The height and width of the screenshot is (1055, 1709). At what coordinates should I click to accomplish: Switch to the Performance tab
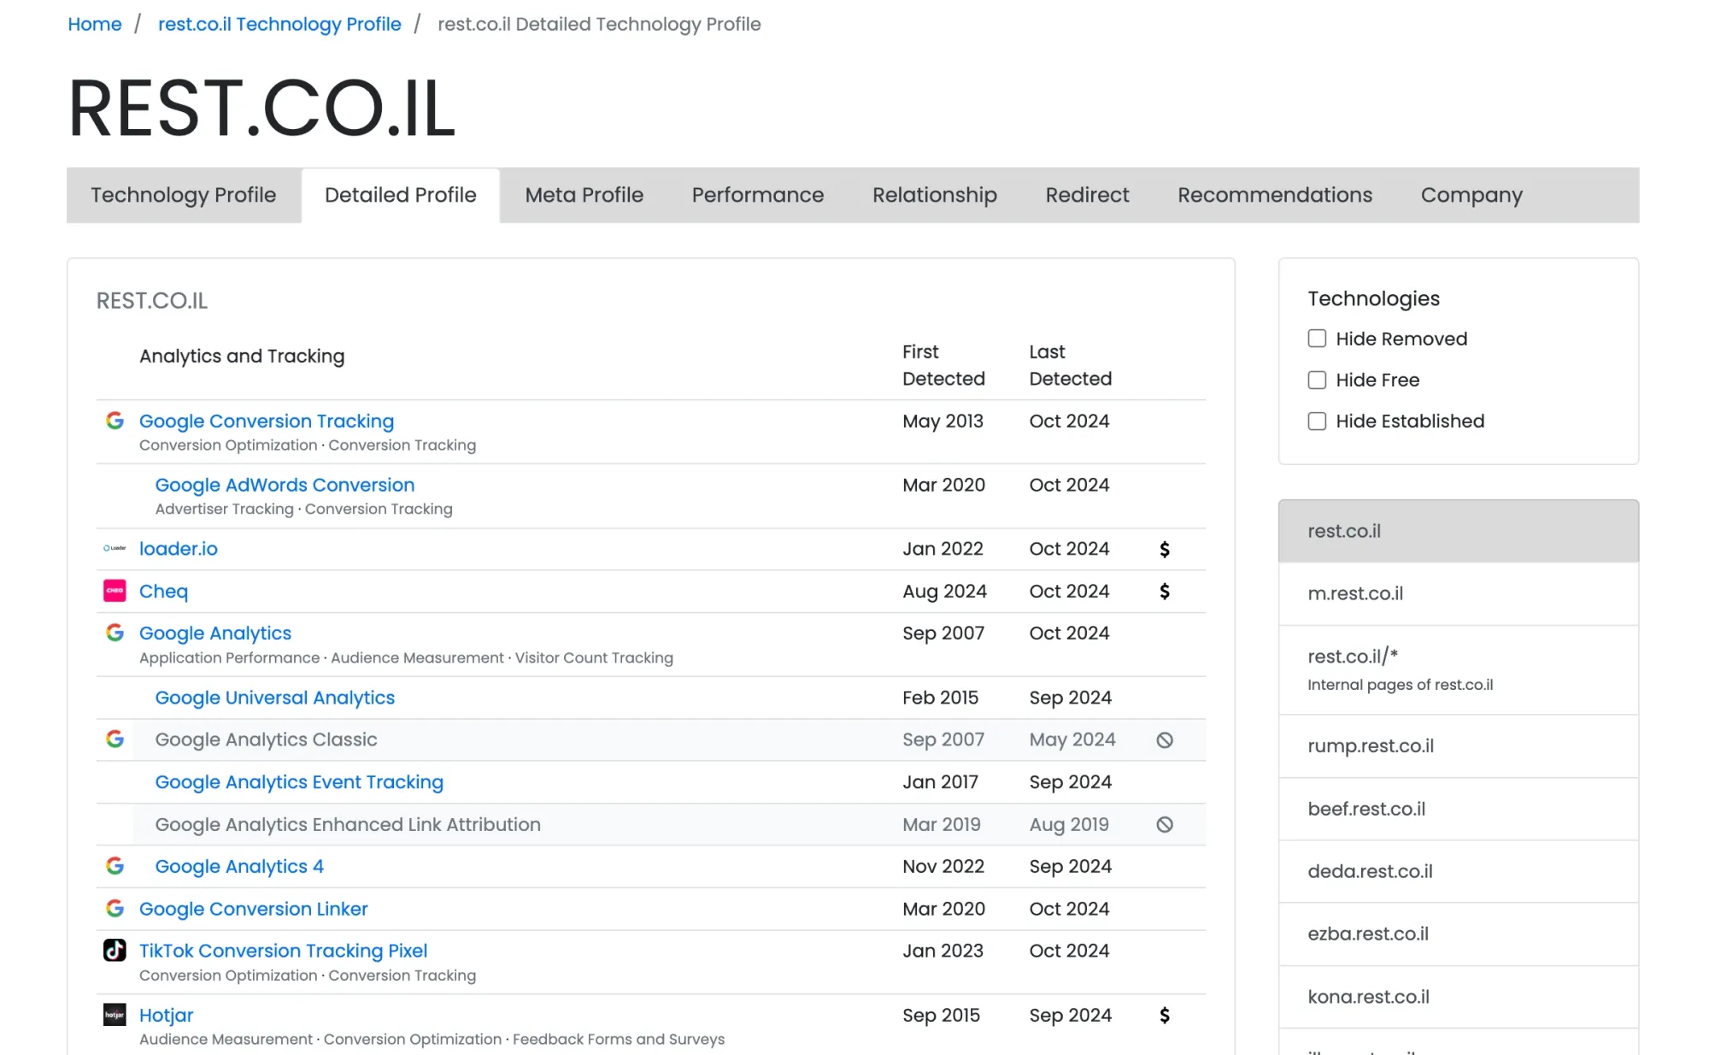[x=757, y=195]
